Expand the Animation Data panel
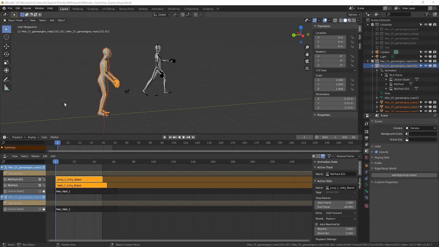Screen dimensions: 439x247 coord(327,162)
